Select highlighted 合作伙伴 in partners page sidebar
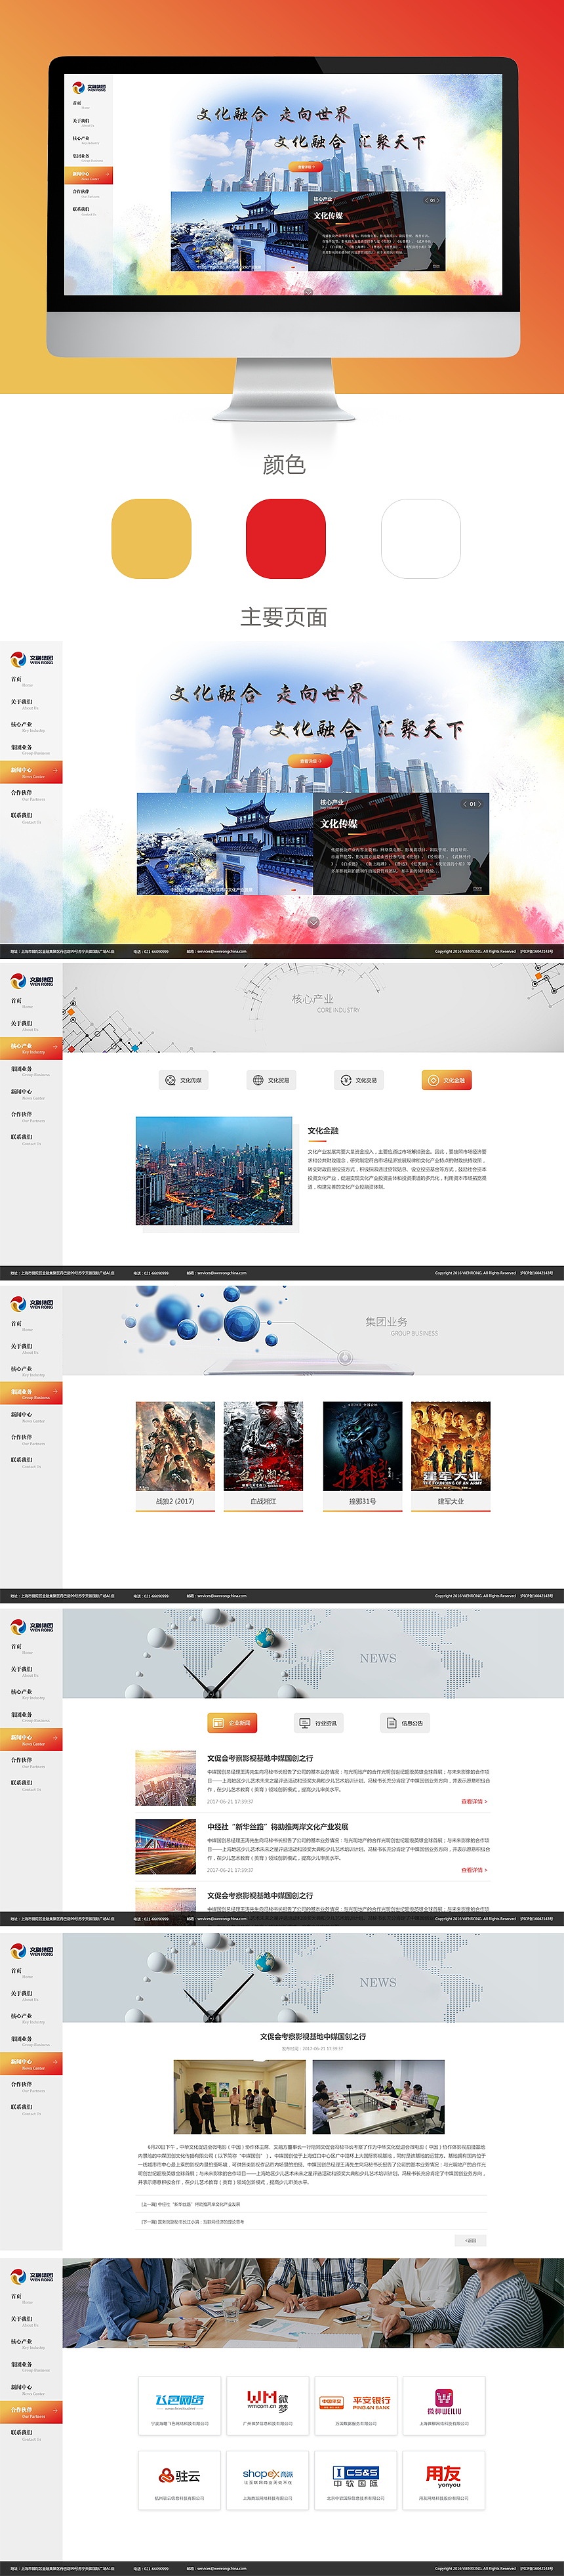564x2576 pixels. pos(31,2411)
